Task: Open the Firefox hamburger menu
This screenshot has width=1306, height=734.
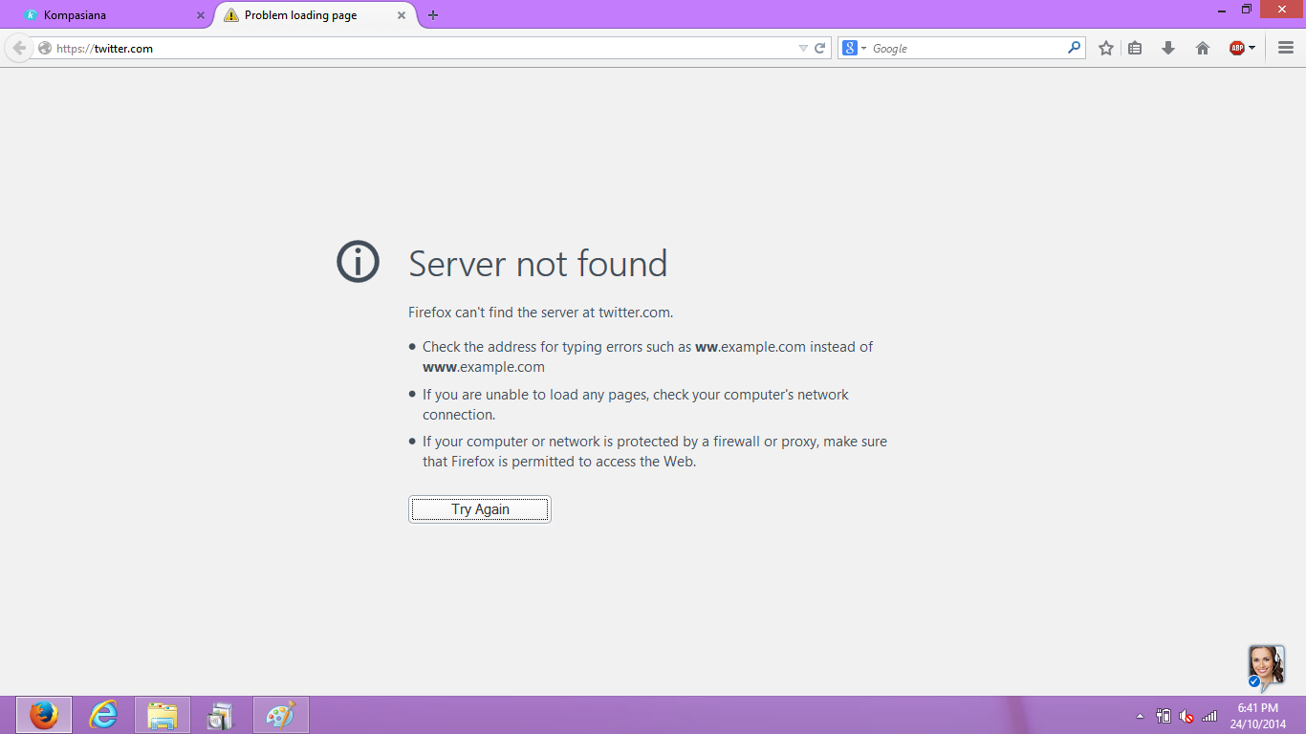Action: click(1285, 48)
